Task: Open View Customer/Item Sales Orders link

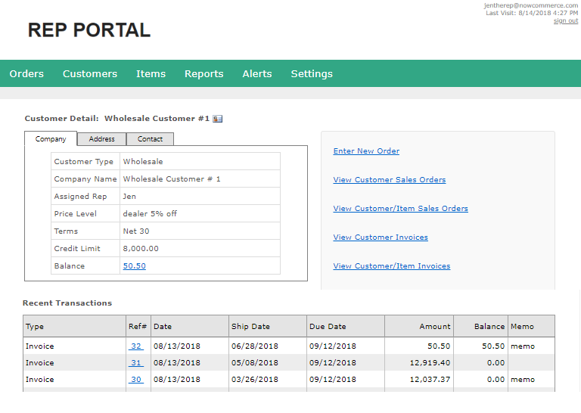Action: coord(400,209)
